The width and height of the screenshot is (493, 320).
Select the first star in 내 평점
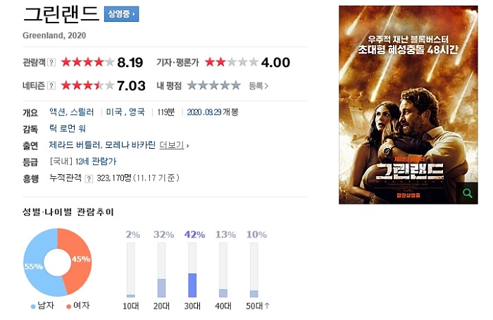coord(192,85)
